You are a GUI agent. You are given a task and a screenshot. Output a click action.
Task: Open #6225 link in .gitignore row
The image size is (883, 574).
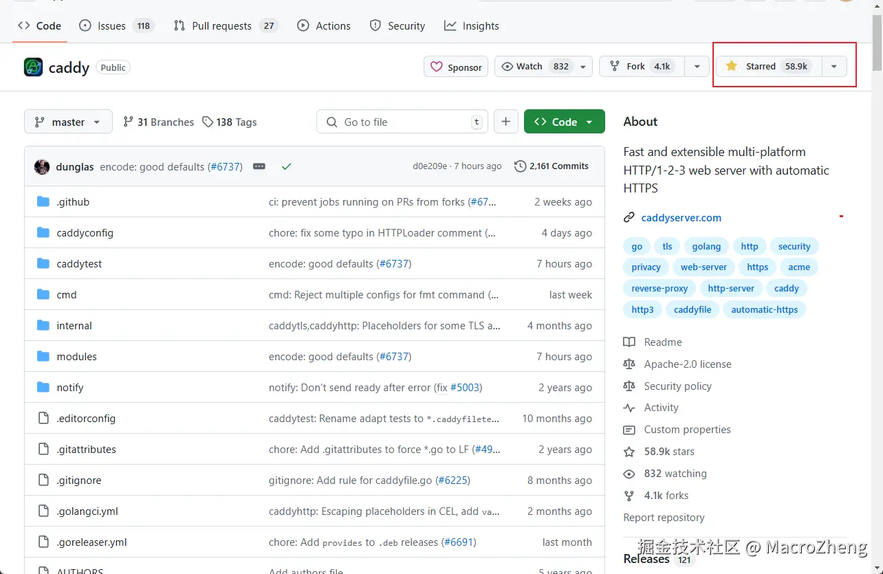(x=453, y=481)
